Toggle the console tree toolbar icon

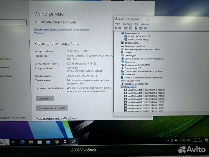125,28
